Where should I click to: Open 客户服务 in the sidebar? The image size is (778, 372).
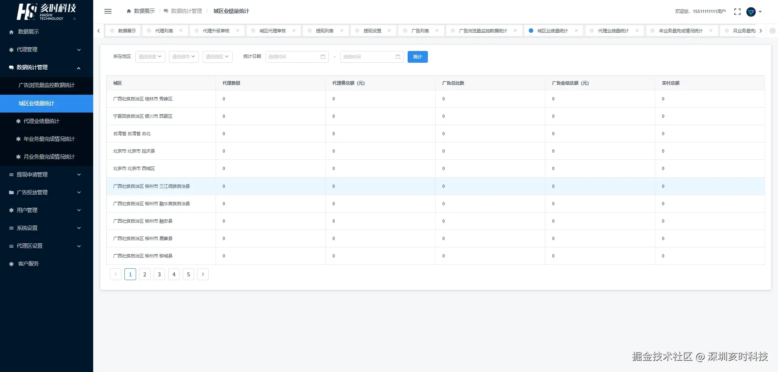(47, 264)
